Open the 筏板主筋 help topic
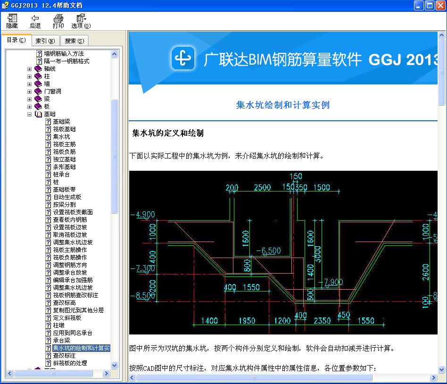This screenshot has width=447, height=384. [x=65, y=144]
